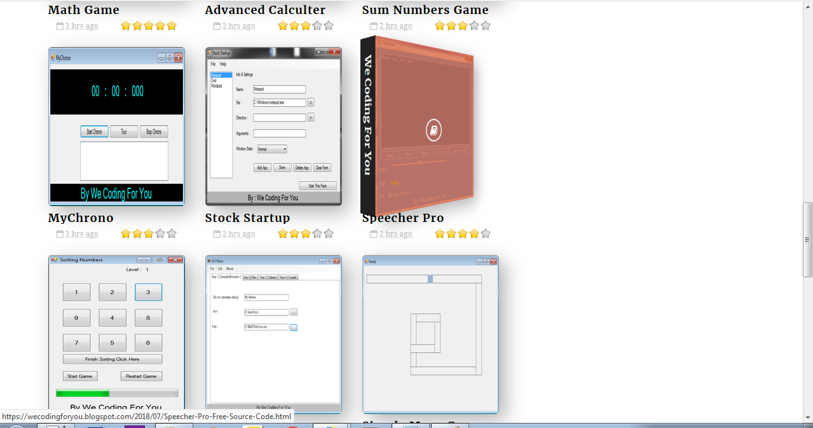Rate Advanced Calculter four stars
Screen dimensions: 813x428
pyautogui.click(x=317, y=26)
